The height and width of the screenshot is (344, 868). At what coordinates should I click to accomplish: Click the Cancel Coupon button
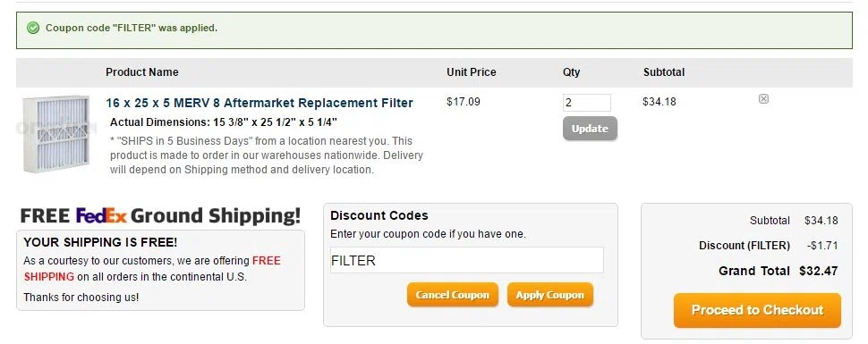pos(453,295)
